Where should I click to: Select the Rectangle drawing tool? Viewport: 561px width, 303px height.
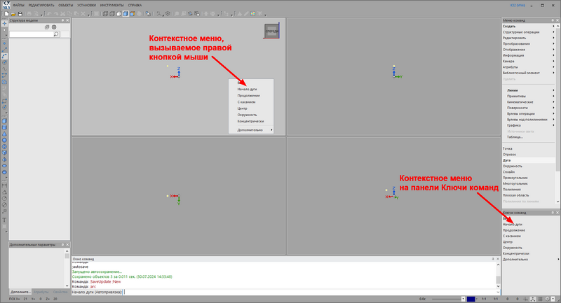(x=4, y=101)
